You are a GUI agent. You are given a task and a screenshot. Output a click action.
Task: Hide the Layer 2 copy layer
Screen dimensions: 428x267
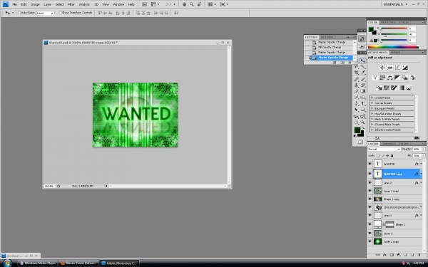click(x=370, y=241)
